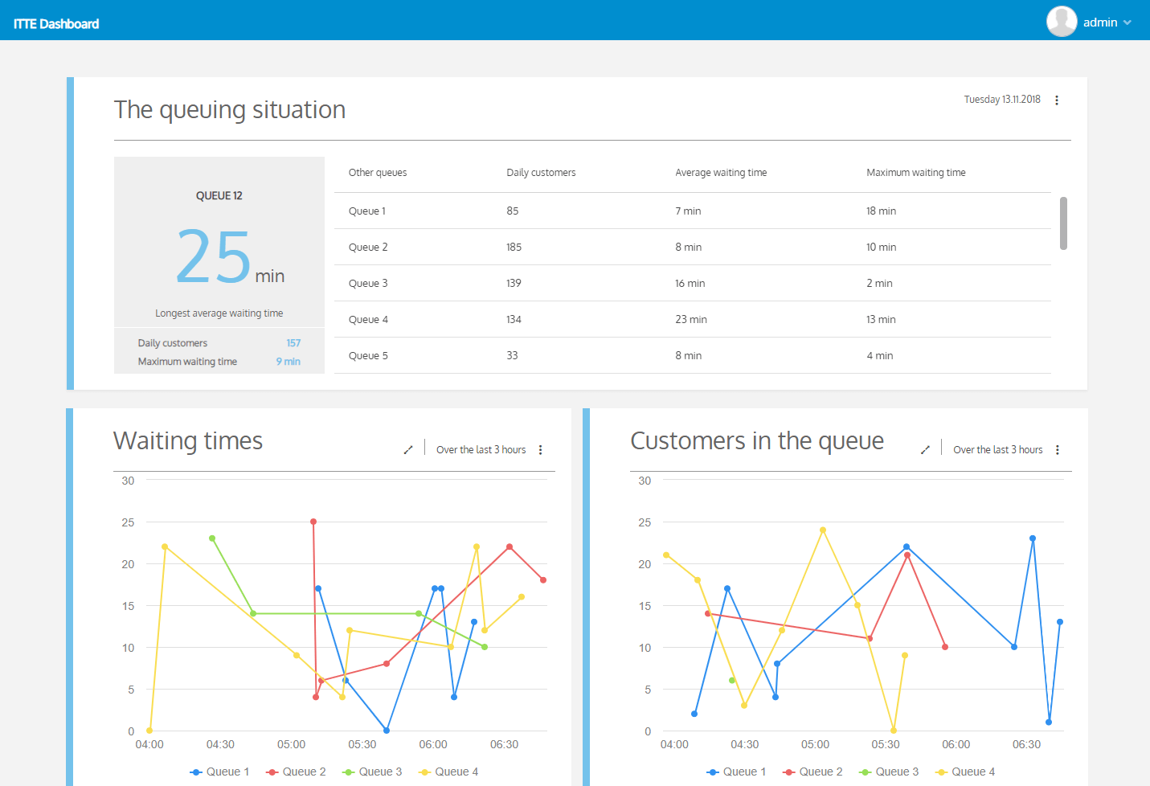Toggle Queue 4 legend in Waiting times
This screenshot has height=786, width=1150.
448,772
